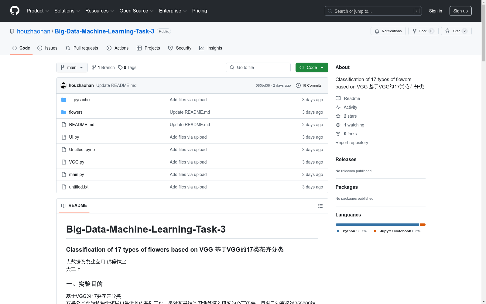The width and height of the screenshot is (486, 304).
Task: View the 1 watching link
Action: [350, 125]
